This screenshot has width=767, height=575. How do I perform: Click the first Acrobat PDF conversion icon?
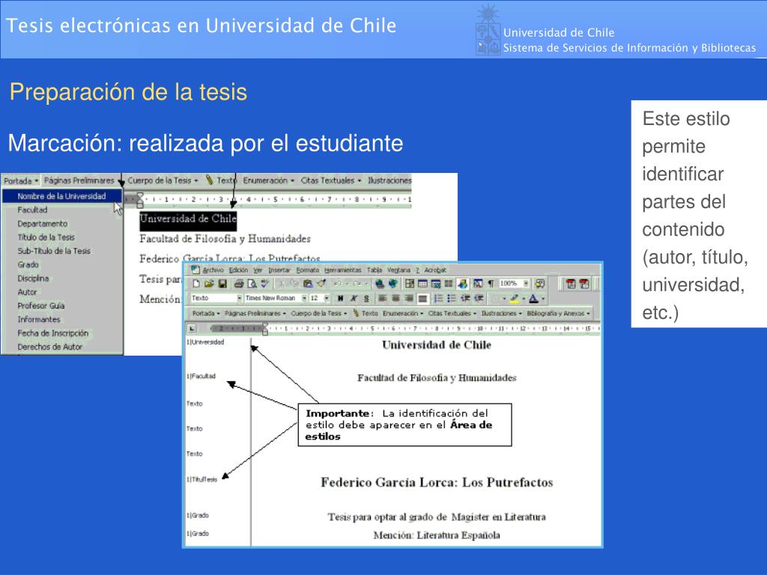571,284
